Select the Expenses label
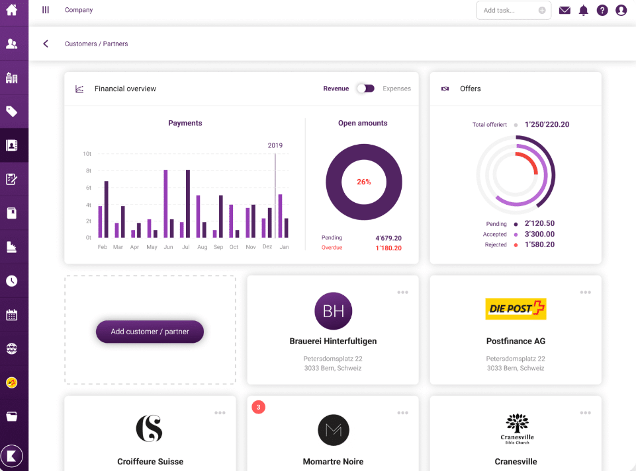The height and width of the screenshot is (471, 636). pos(396,89)
